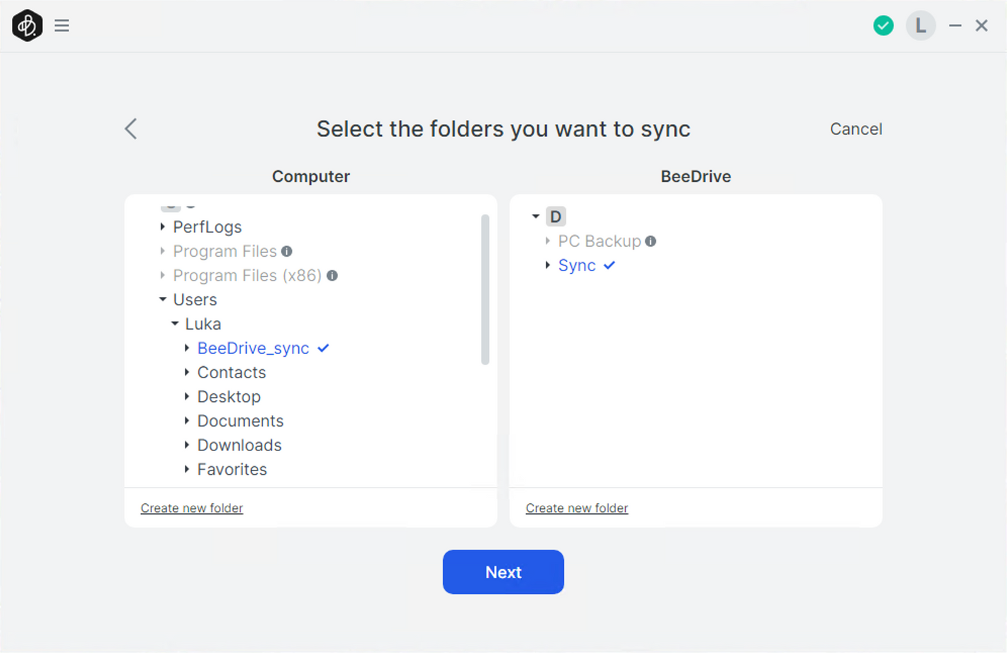Select the BeeDrive_sync folder
Screen dimensions: 1007x653
click(x=254, y=349)
